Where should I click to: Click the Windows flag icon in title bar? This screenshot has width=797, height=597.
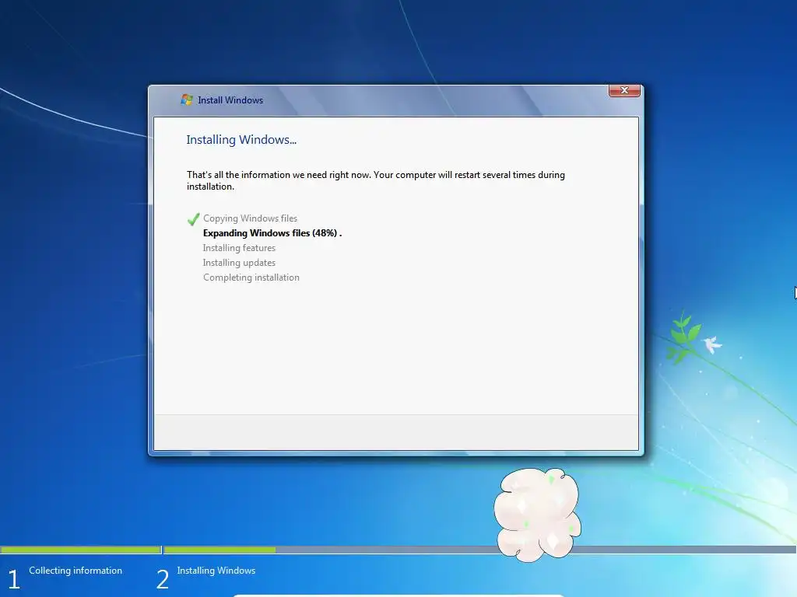pyautogui.click(x=187, y=99)
